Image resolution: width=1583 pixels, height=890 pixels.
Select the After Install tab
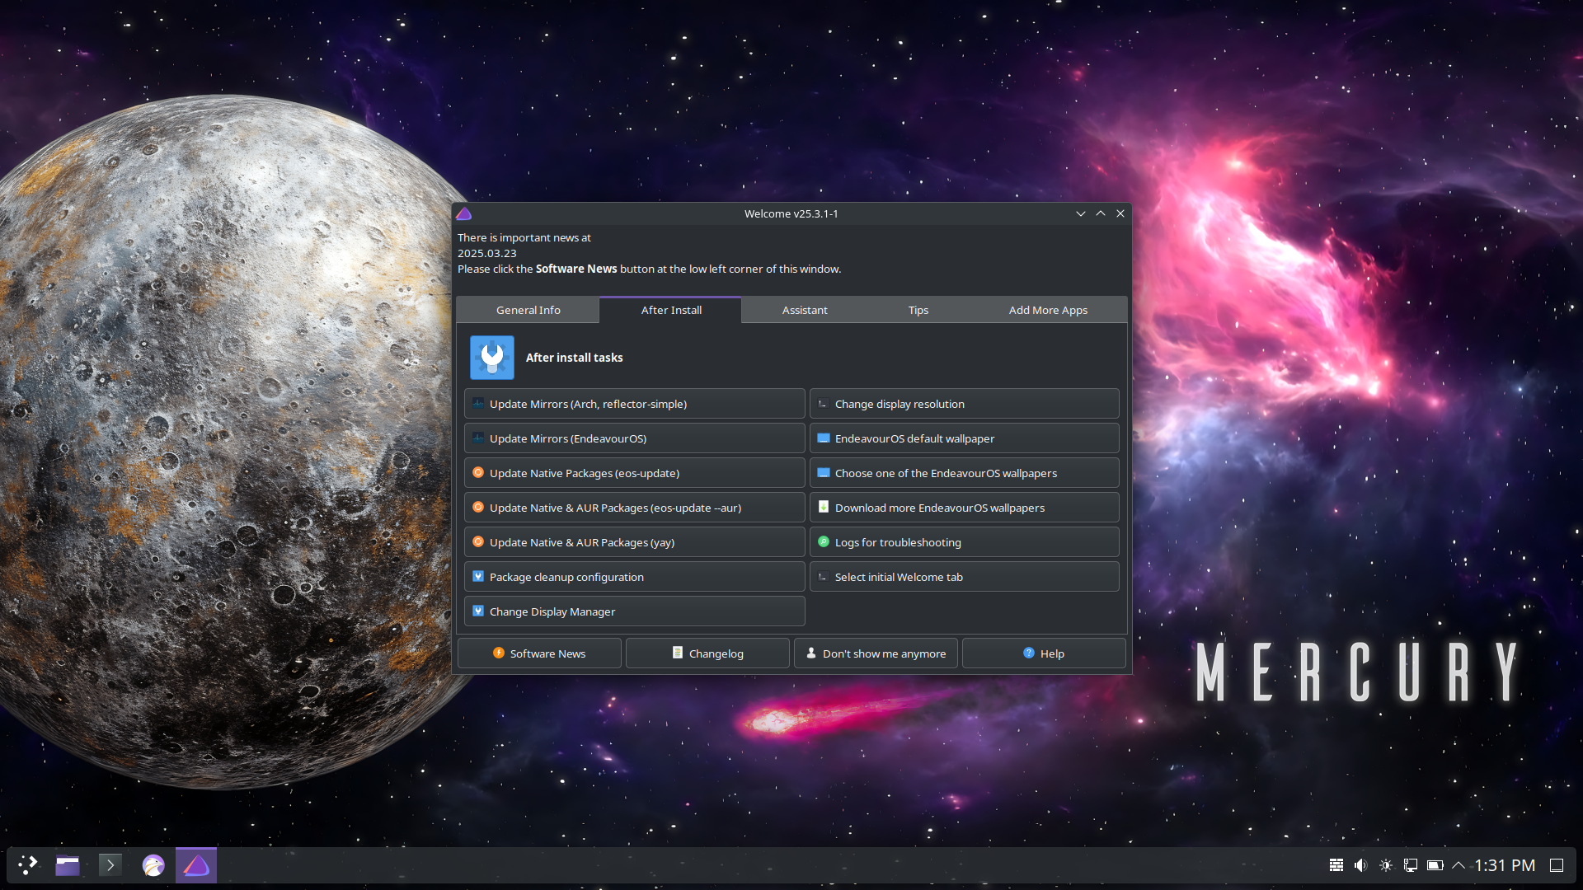[x=671, y=310]
